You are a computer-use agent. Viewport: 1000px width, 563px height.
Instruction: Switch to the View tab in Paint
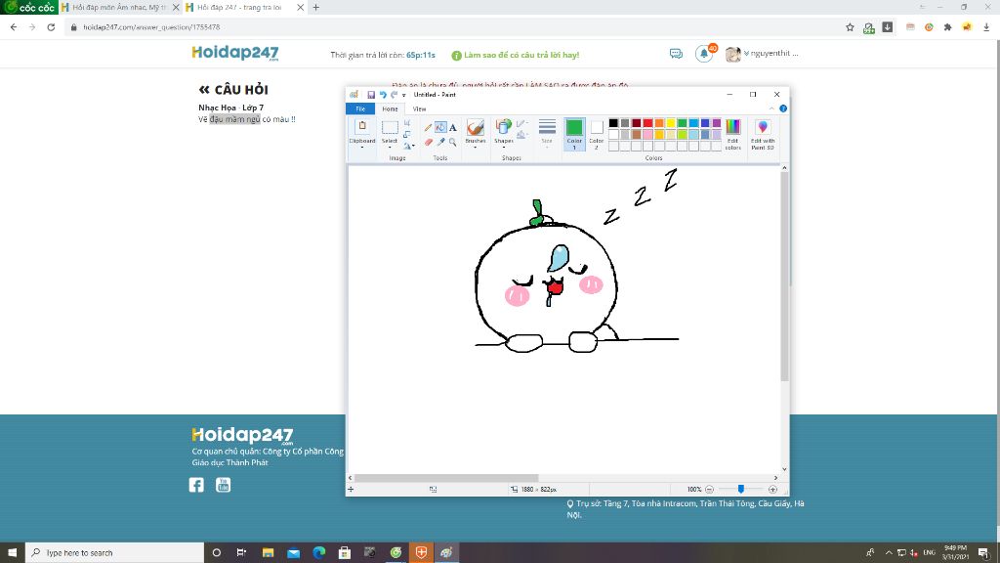[419, 109]
